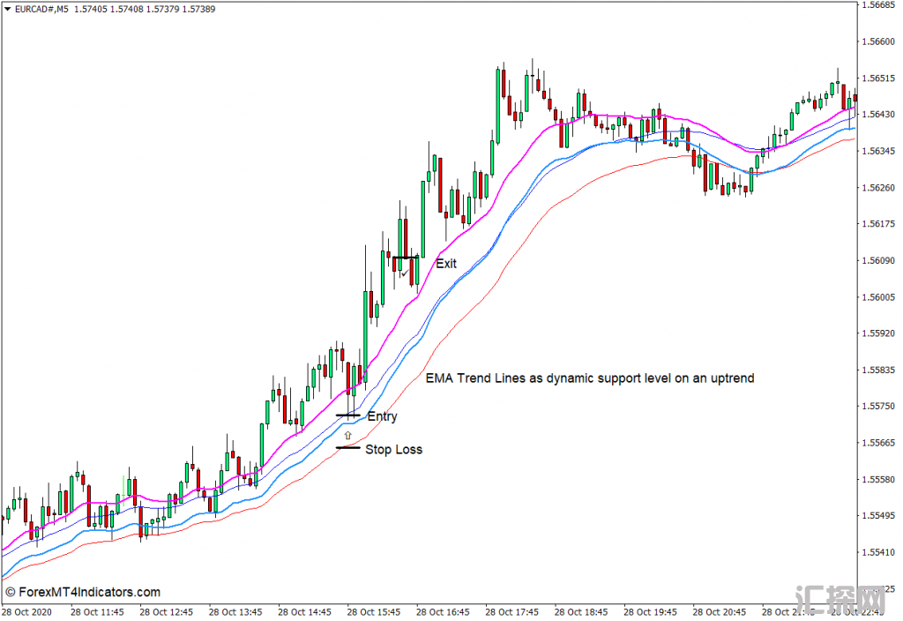Select the 'Entry' text label
The width and height of the screenshot is (903, 621).
pos(382,416)
